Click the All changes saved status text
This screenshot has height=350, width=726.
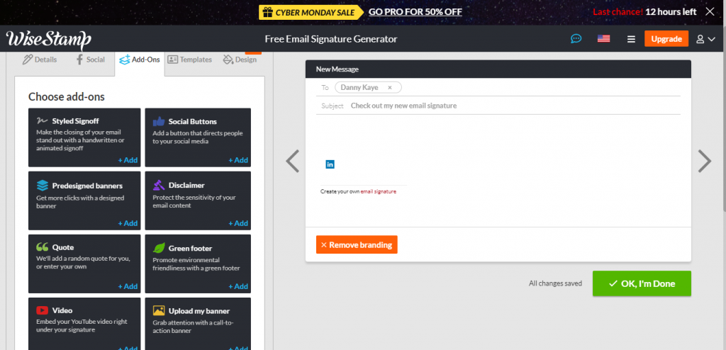555,283
